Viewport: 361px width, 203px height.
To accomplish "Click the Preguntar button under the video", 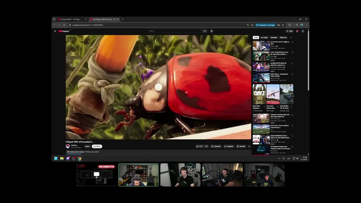I will pyautogui.click(x=229, y=146).
